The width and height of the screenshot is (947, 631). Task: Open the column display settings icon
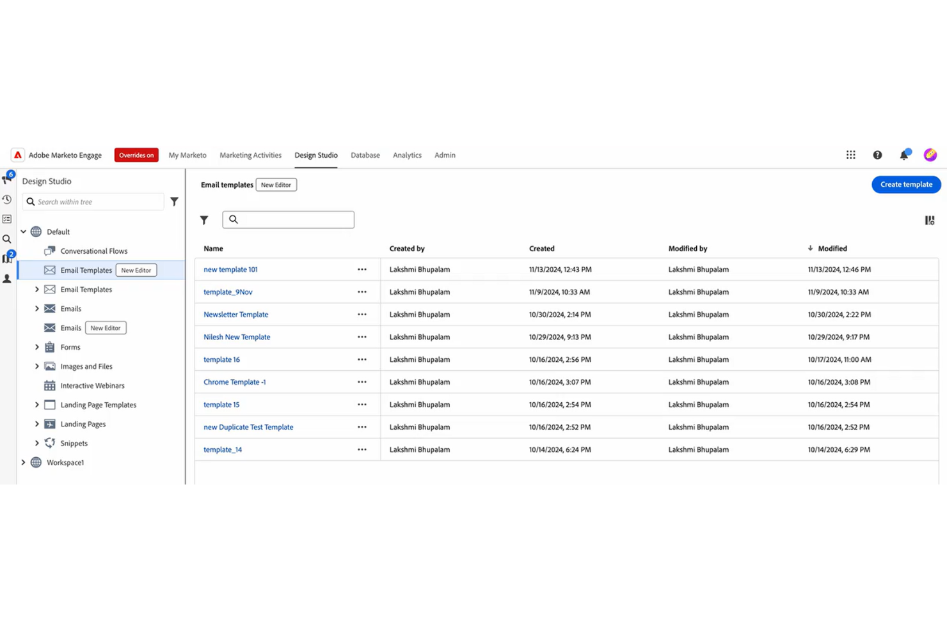[929, 220]
